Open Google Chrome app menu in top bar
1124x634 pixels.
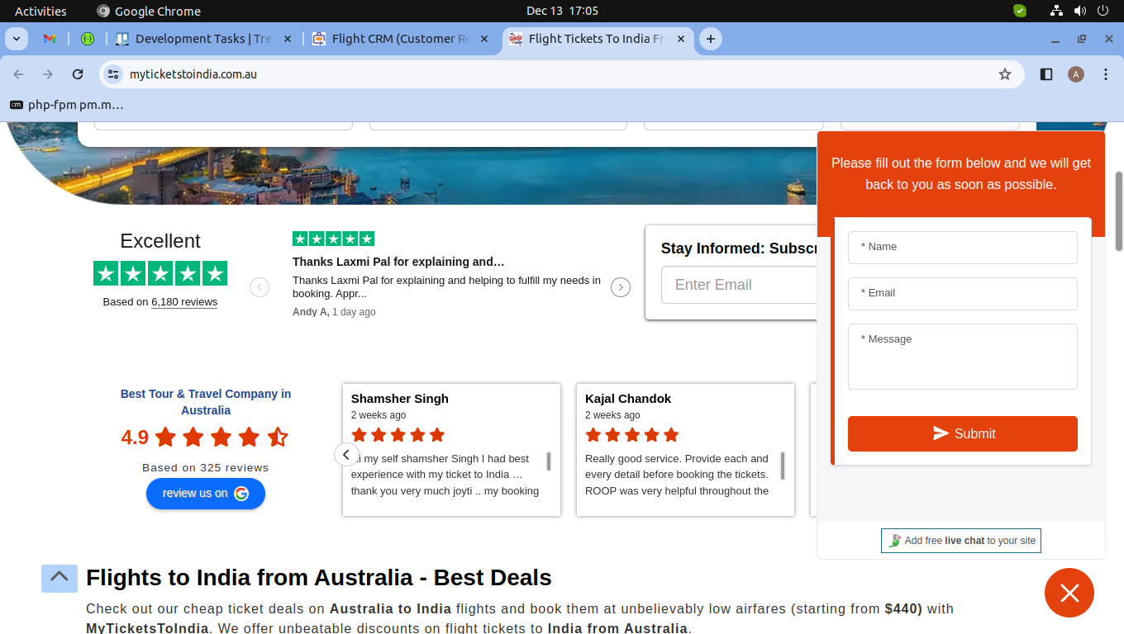149,11
